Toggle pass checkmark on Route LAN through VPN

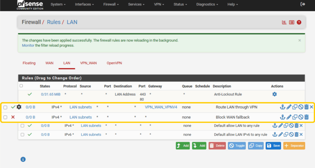click(x=13, y=107)
